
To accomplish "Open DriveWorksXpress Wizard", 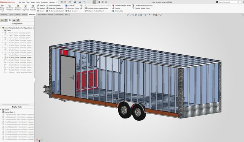I will 122,5.
